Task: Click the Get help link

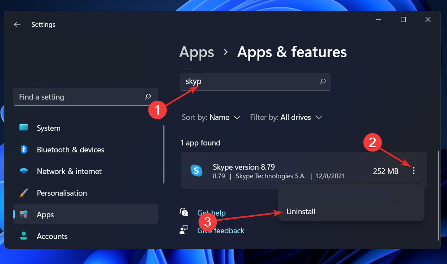Action: click(x=211, y=212)
